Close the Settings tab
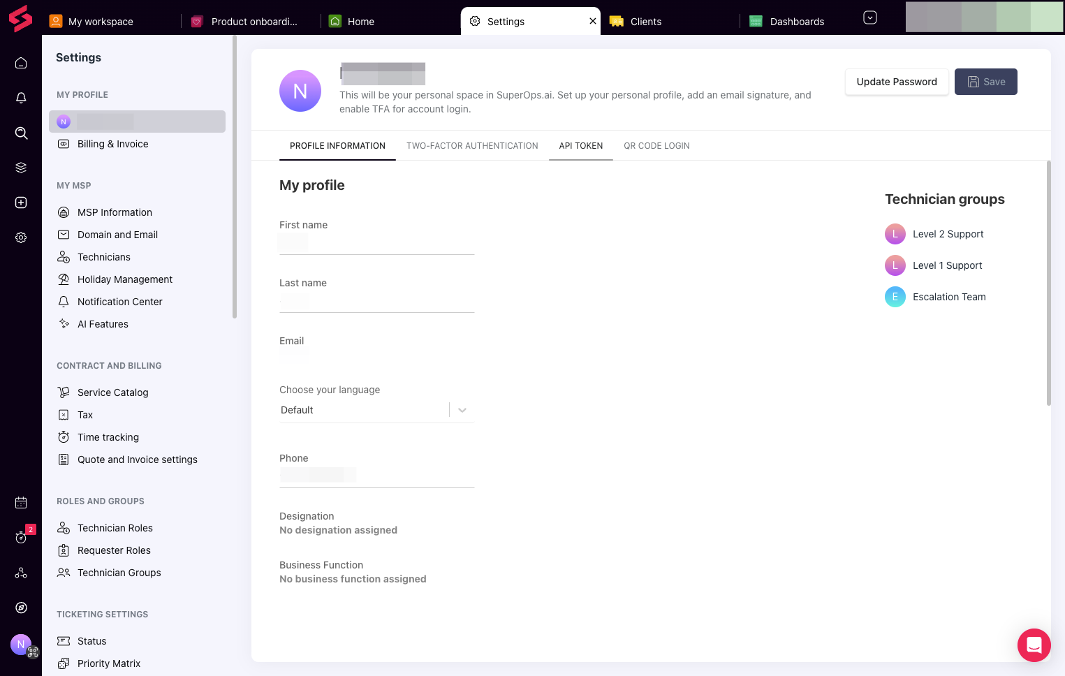 593,21
